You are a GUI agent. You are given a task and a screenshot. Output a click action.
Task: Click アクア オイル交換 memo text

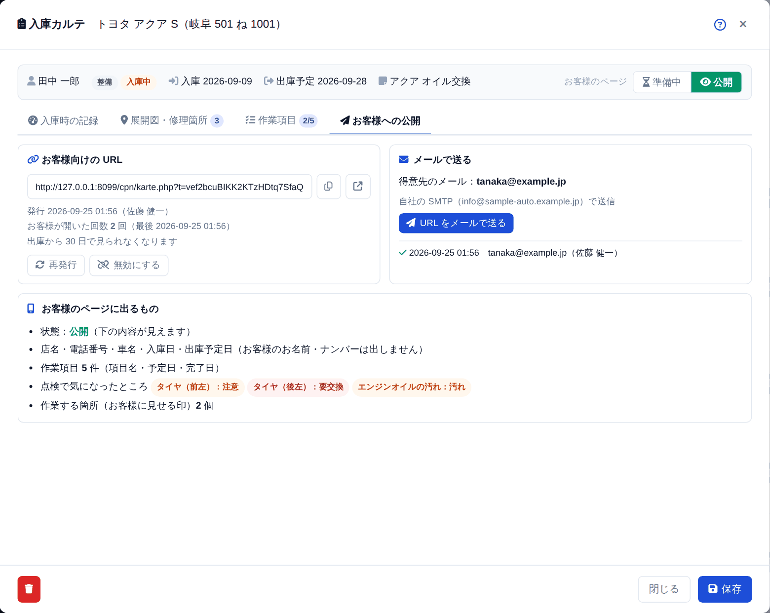point(430,81)
